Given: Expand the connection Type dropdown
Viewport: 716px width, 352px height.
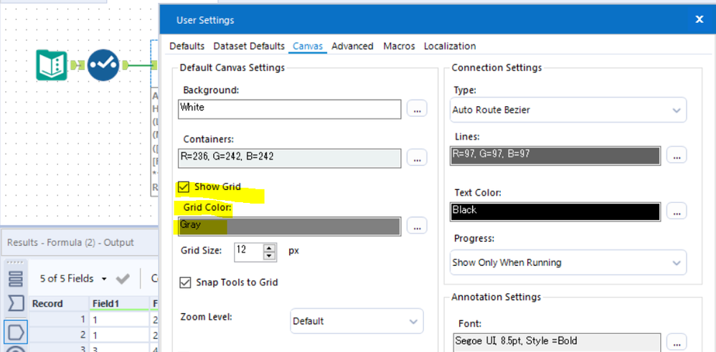Looking at the screenshot, I should (568, 110).
